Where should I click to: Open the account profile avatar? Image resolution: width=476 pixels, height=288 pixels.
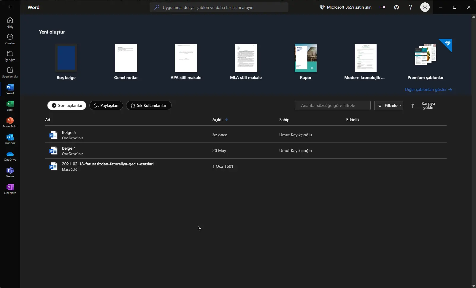[x=425, y=7]
